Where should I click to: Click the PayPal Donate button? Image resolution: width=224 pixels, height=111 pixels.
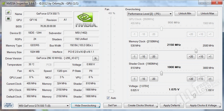click(9, 105)
